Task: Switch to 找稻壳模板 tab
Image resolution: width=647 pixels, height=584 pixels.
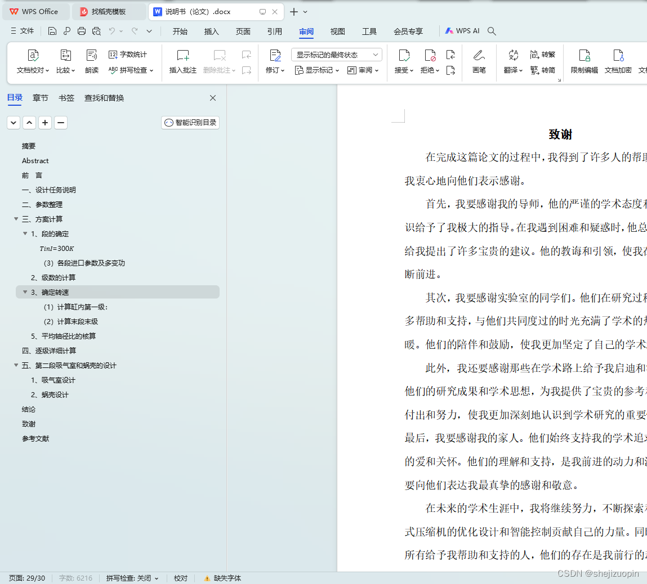Action: [x=109, y=12]
